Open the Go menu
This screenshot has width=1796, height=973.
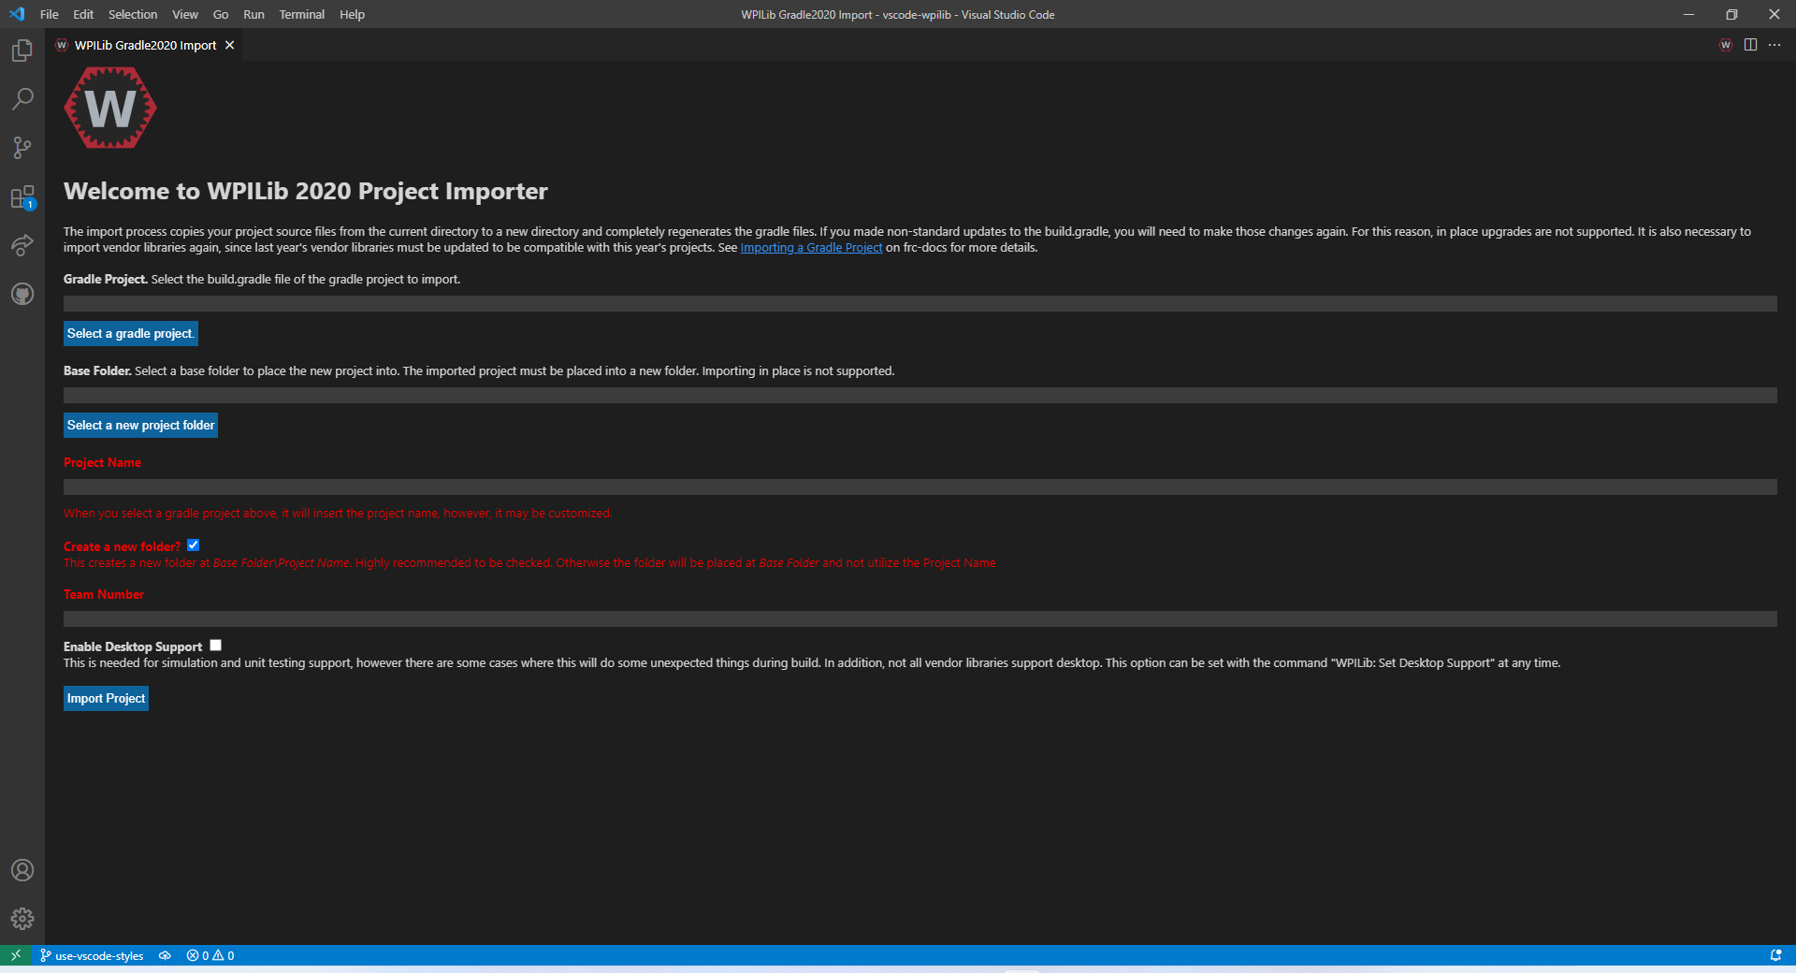coord(221,14)
